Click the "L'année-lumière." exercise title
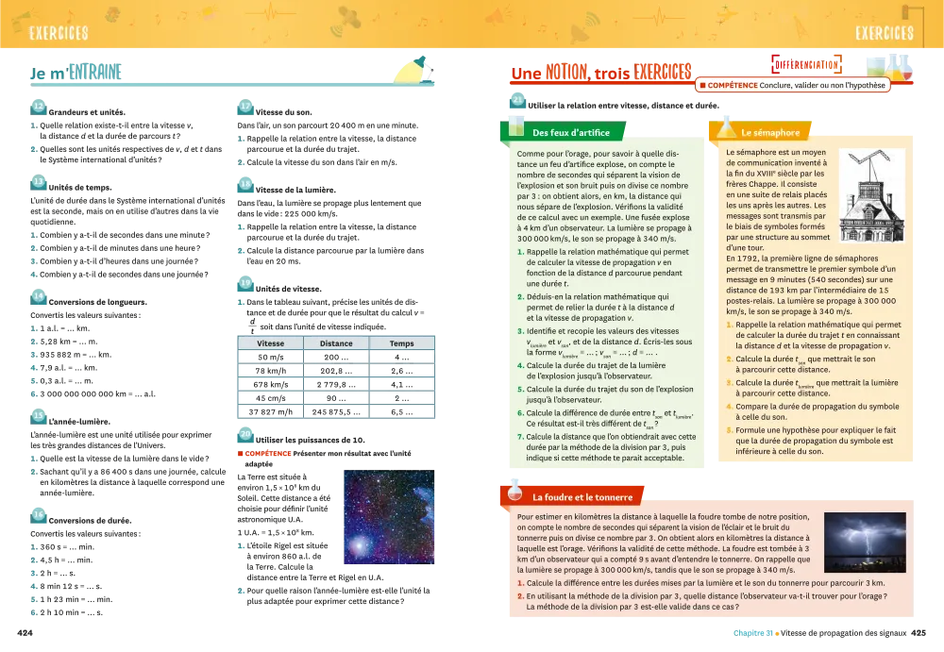 [79, 422]
